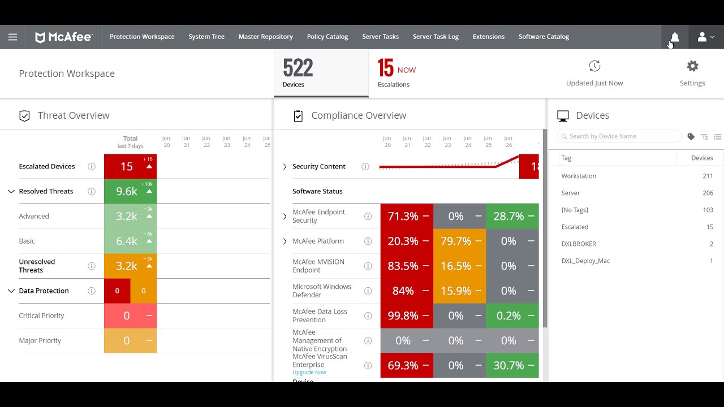Show info for Security Content
This screenshot has width=724, height=407.
click(x=365, y=167)
